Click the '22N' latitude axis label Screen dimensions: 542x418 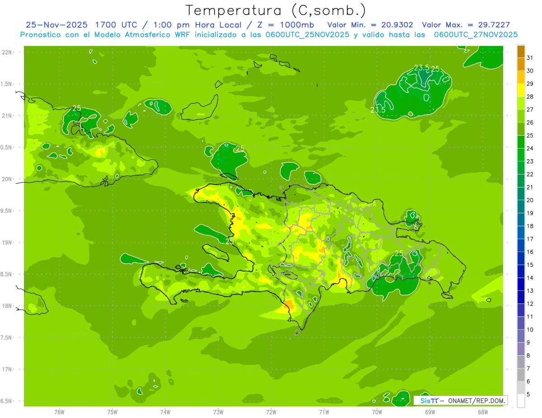(x=8, y=52)
